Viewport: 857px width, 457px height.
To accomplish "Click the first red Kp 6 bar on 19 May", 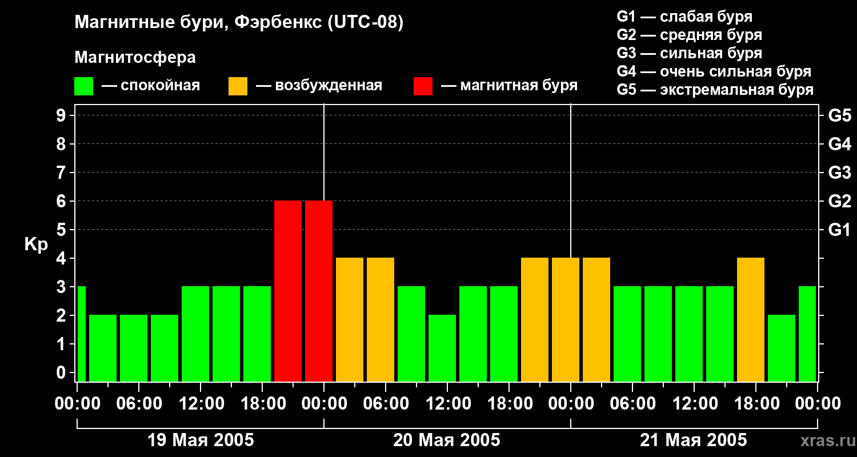I will point(288,291).
